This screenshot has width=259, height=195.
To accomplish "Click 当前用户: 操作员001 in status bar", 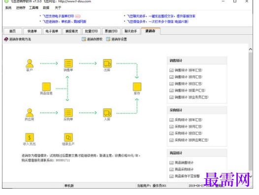I will click(x=152, y=186).
